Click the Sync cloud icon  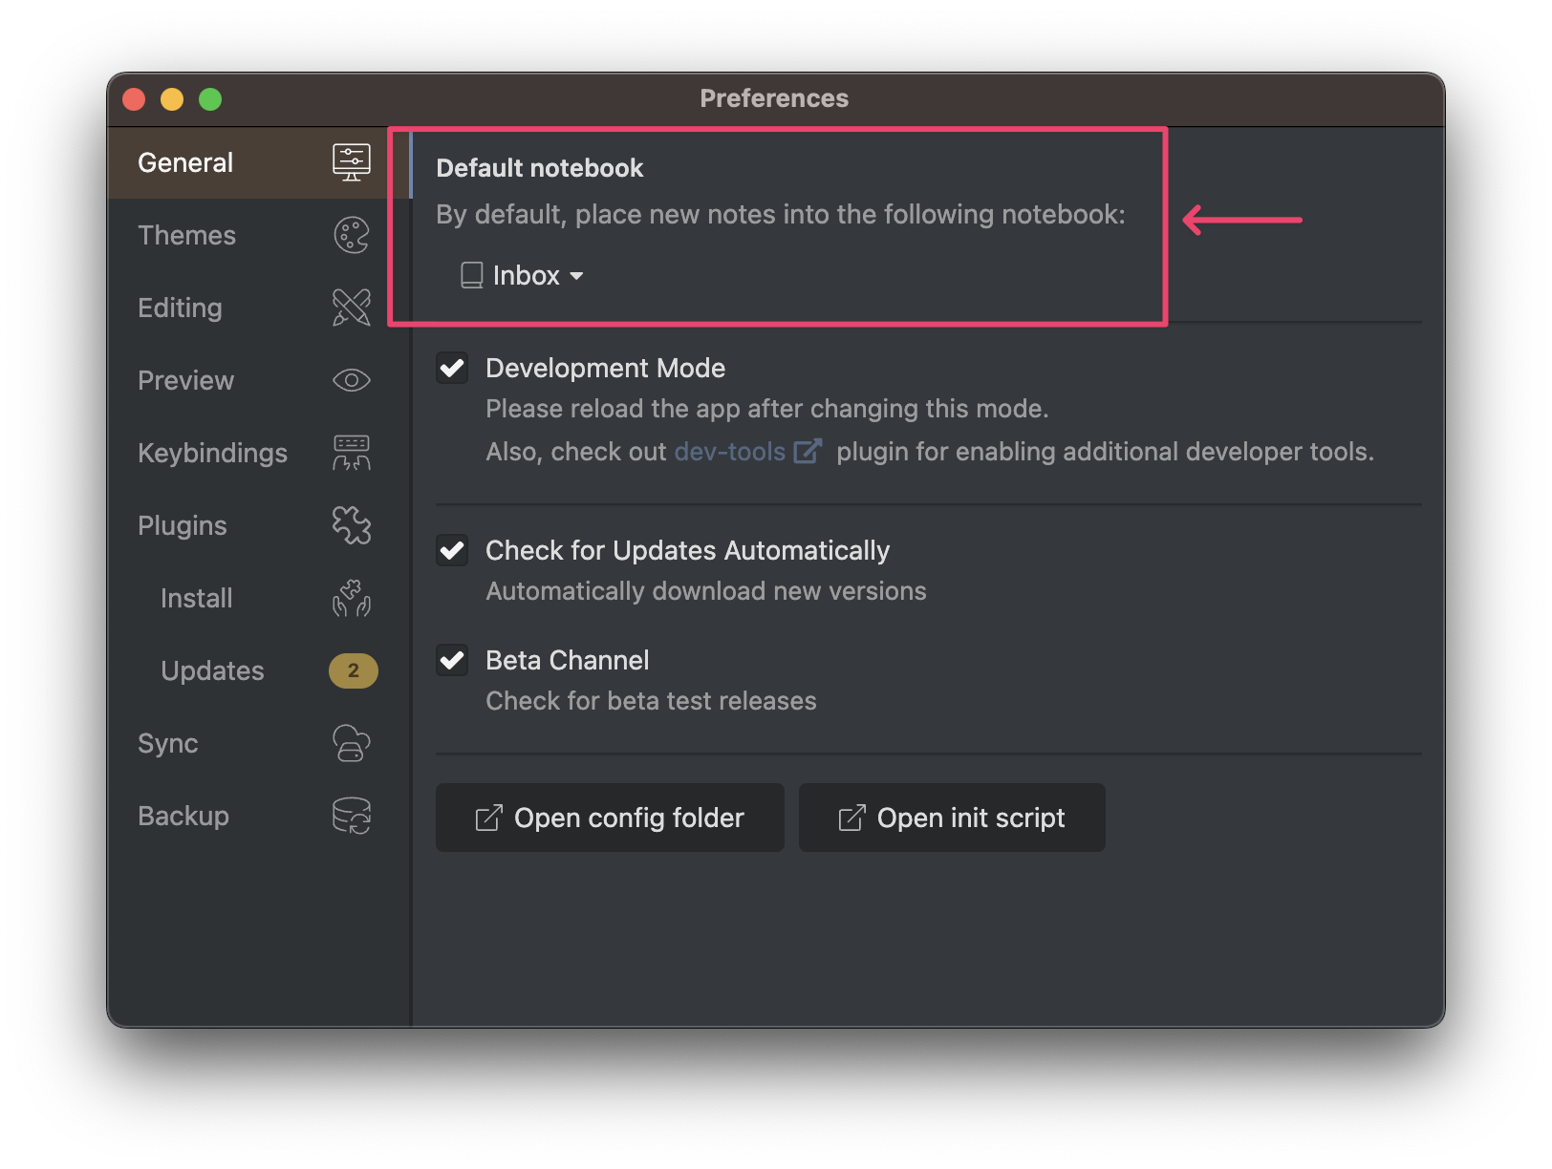[x=351, y=743]
